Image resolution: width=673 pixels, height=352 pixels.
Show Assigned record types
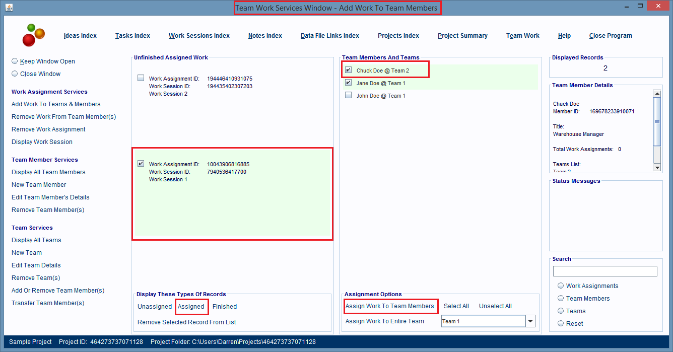pos(191,307)
